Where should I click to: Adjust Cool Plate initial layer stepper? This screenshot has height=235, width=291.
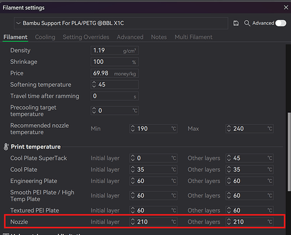pos(132,170)
